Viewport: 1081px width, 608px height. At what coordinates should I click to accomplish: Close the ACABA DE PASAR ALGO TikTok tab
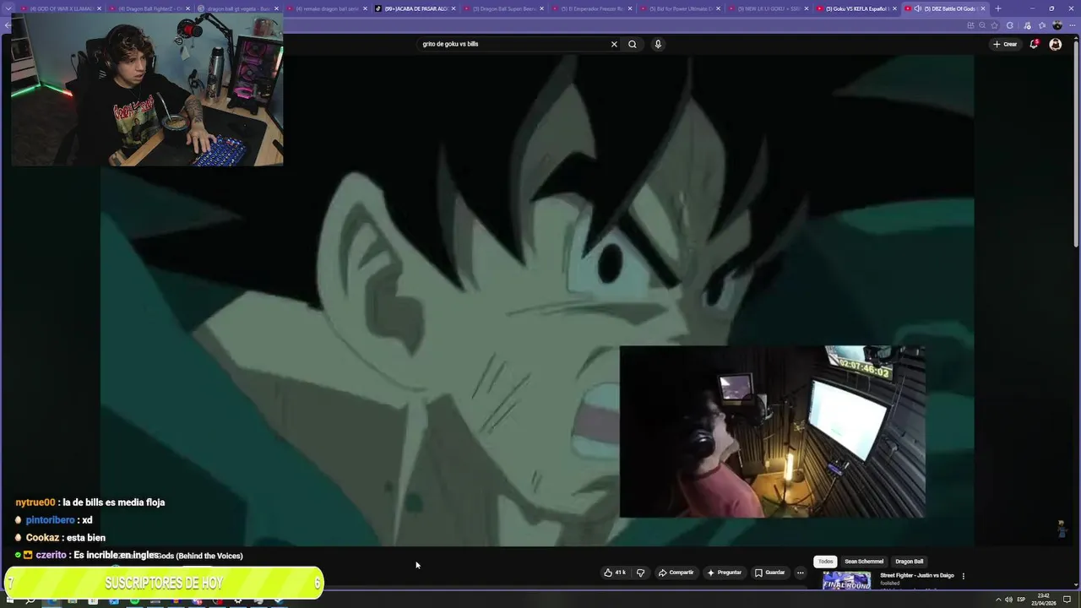[x=454, y=8]
